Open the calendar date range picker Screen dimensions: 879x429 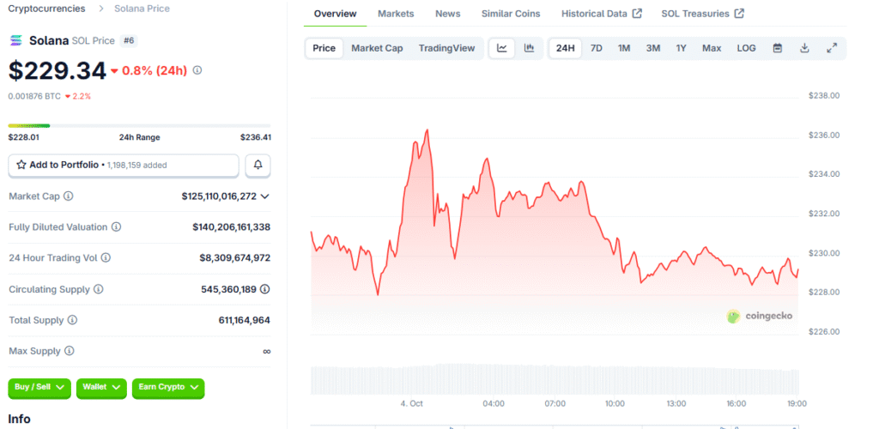tap(777, 48)
